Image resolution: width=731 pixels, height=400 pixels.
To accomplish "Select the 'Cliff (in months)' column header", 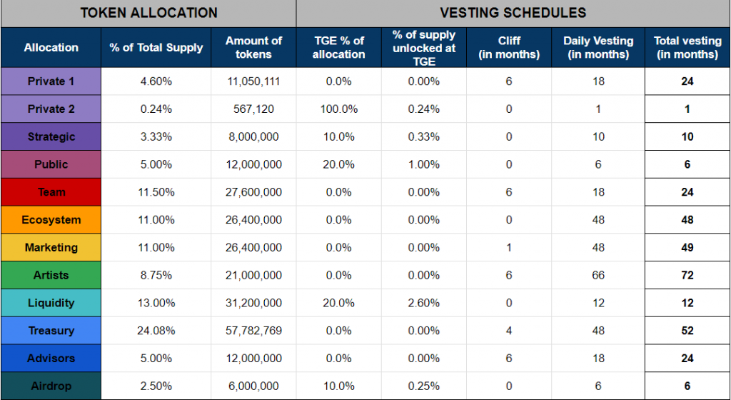I will (508, 48).
